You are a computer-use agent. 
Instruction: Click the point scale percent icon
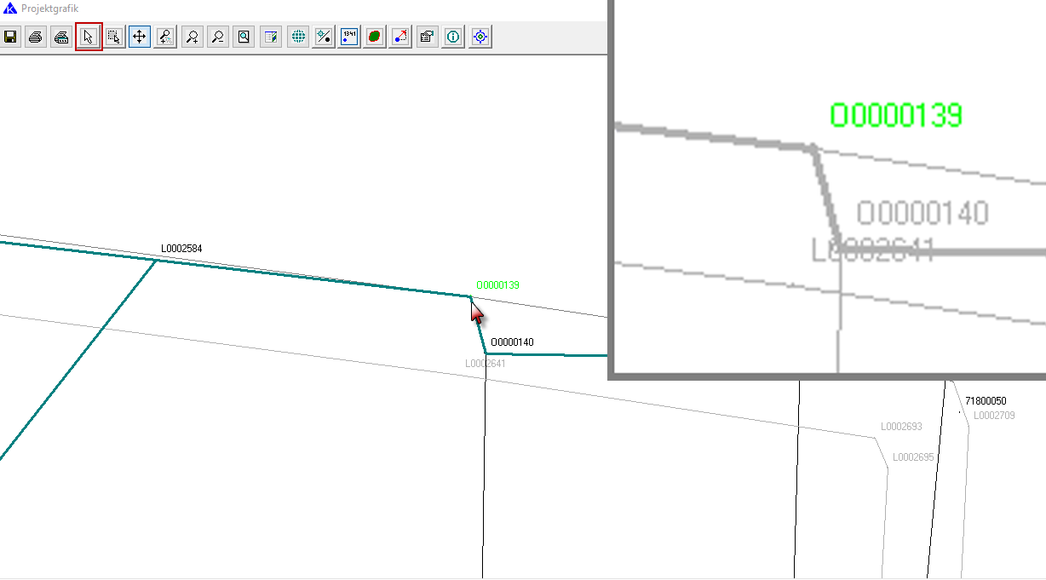pyautogui.click(x=324, y=37)
